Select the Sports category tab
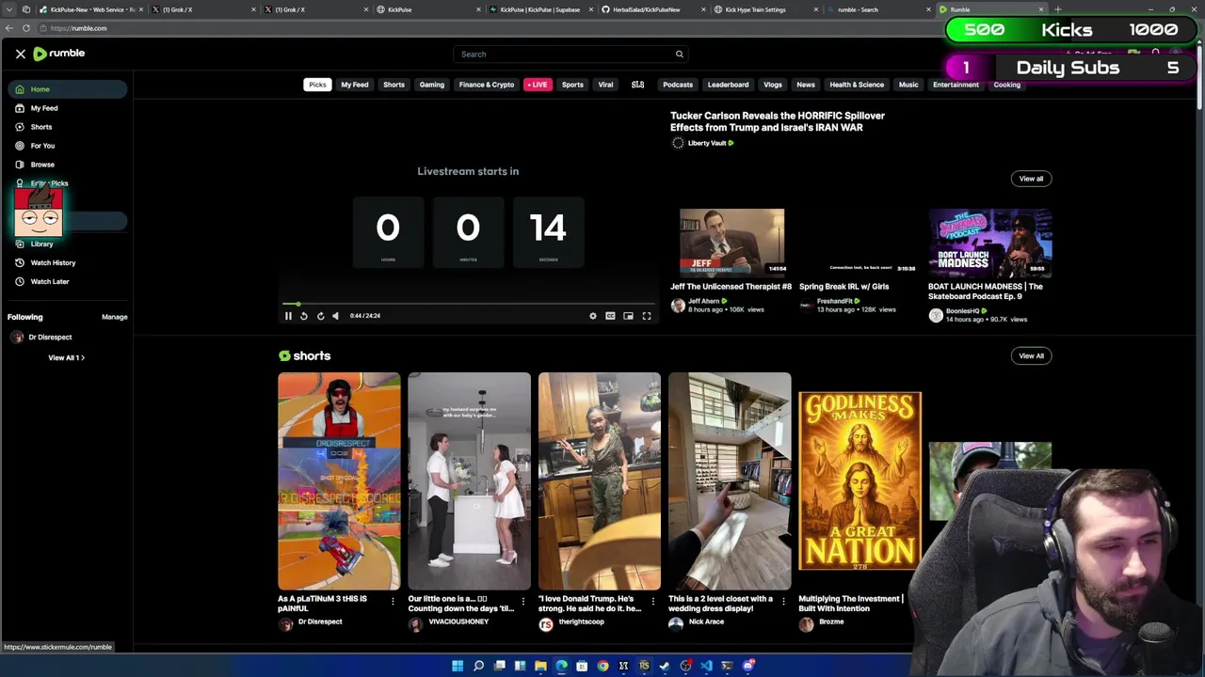1205x677 pixels. tap(572, 85)
